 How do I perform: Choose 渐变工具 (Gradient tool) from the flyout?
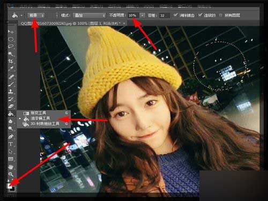(44, 113)
